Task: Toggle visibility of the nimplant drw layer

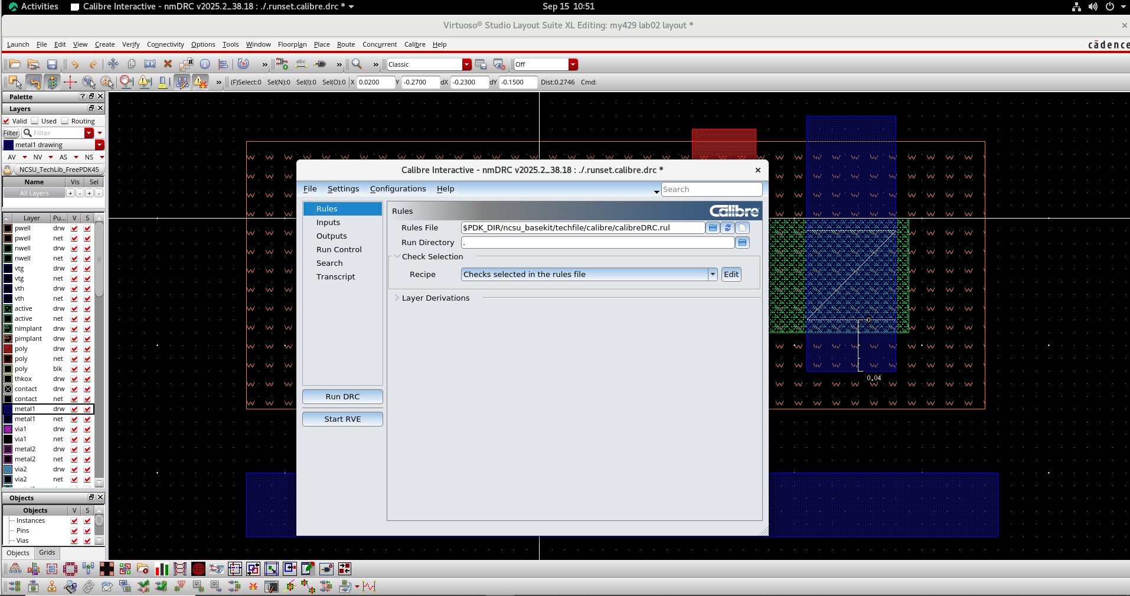Action: (x=74, y=329)
